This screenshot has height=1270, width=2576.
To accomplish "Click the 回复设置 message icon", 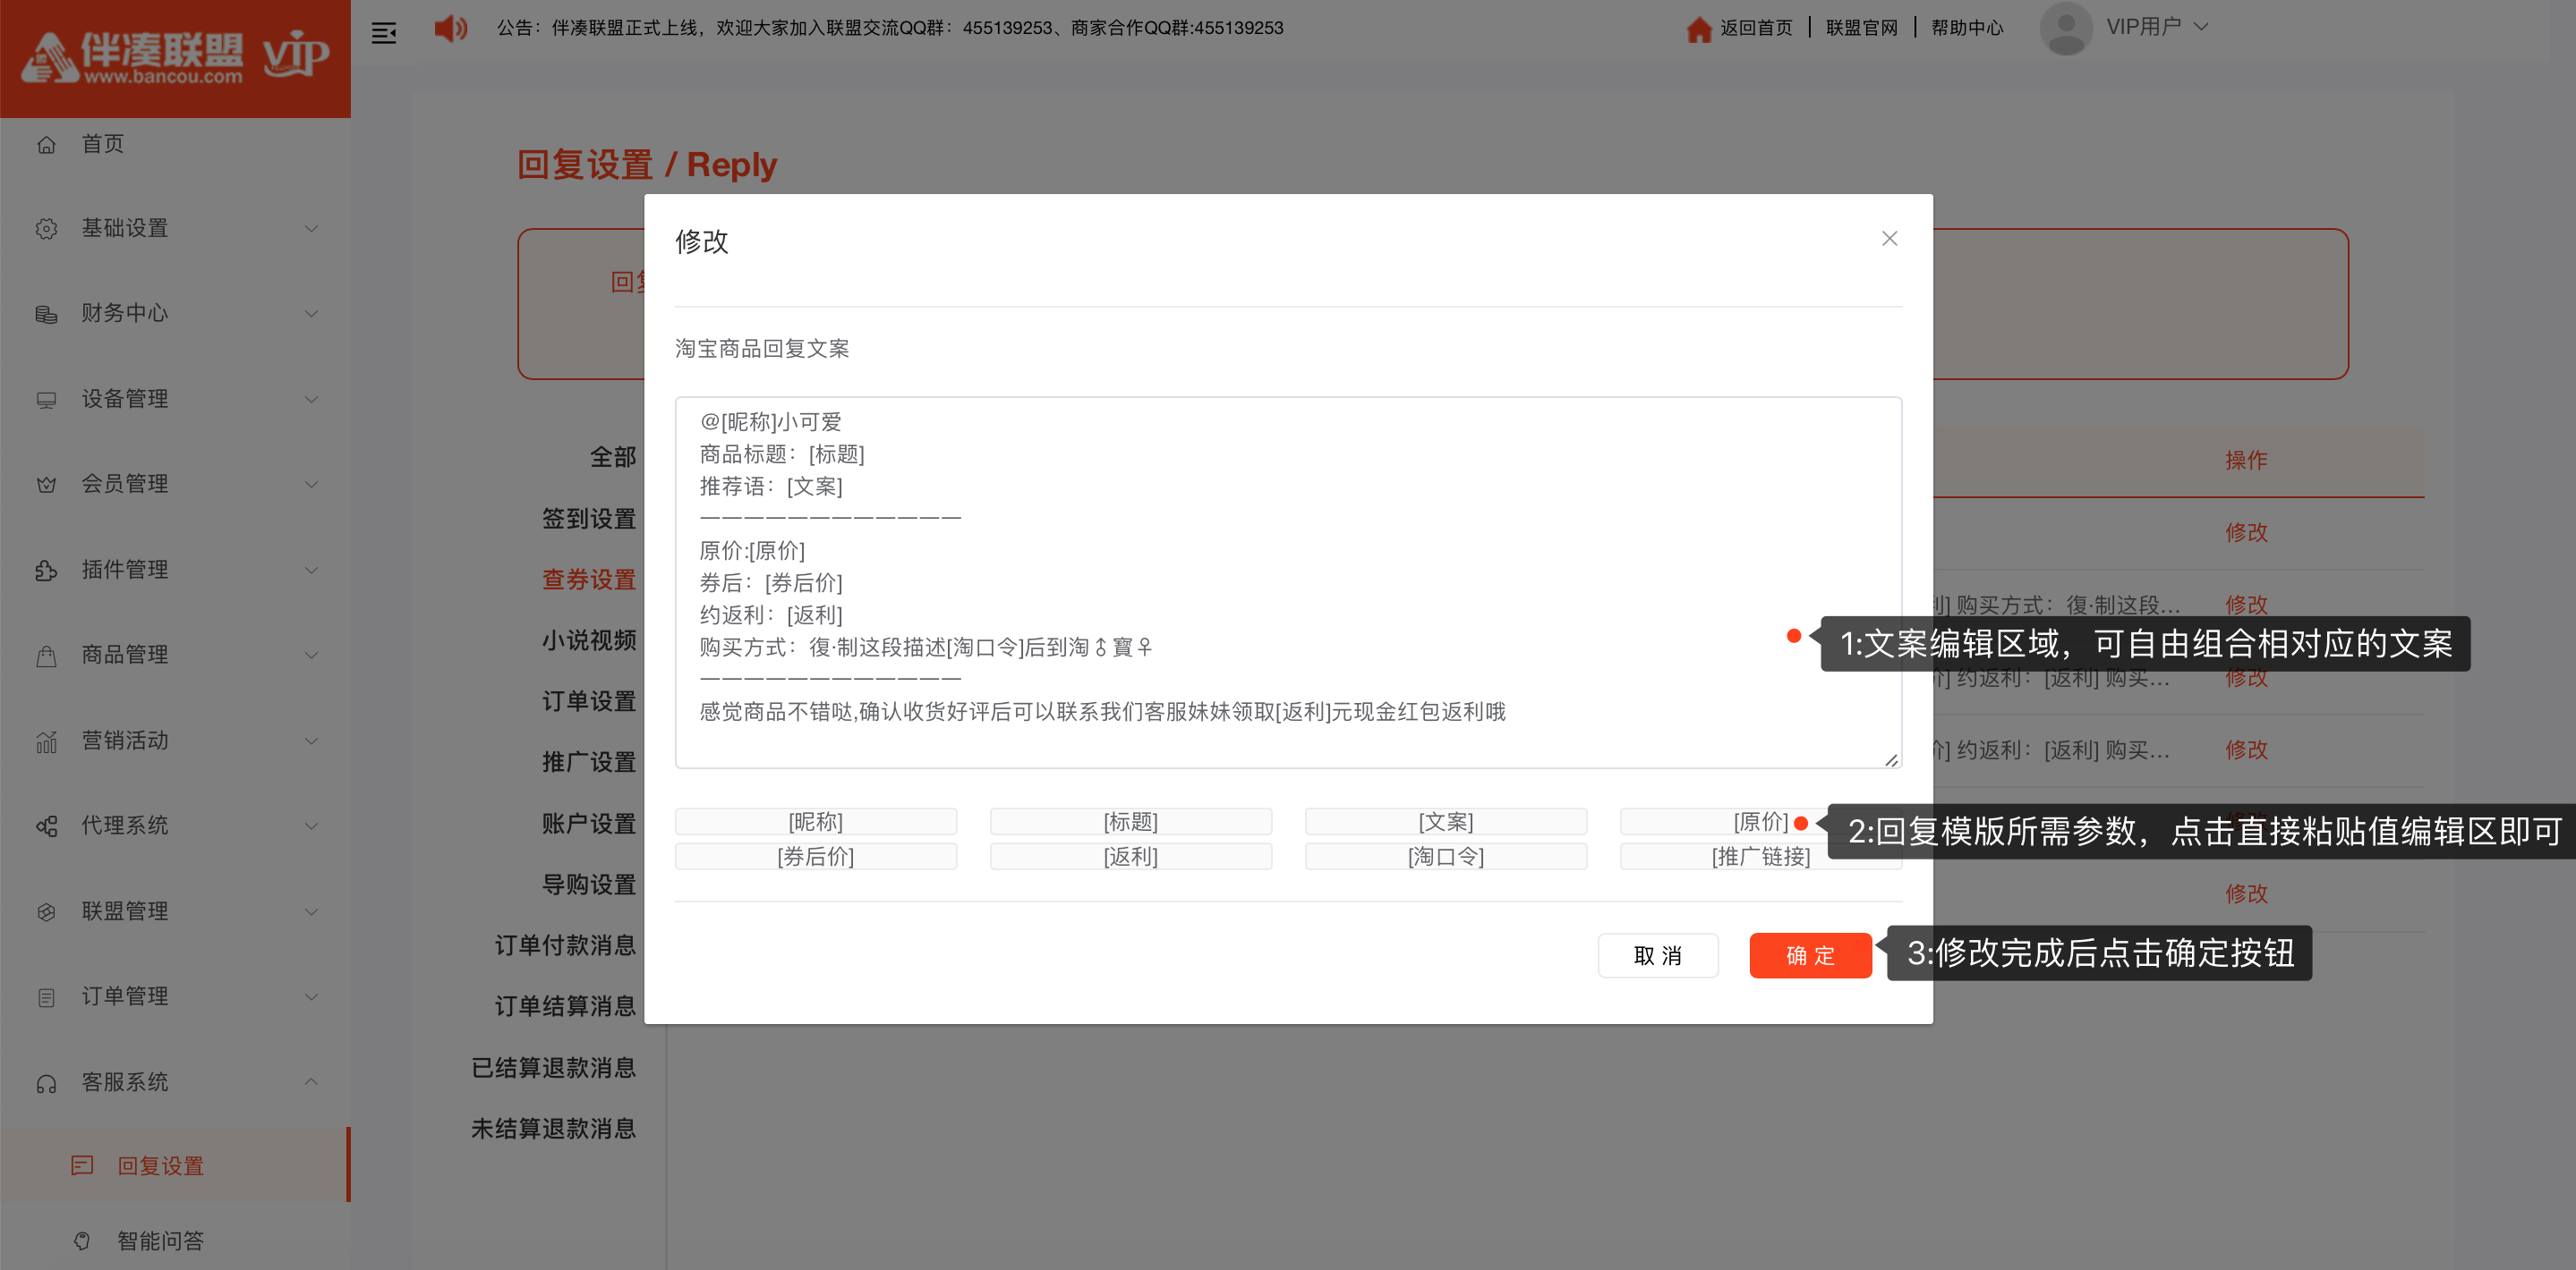I will click(x=82, y=1166).
